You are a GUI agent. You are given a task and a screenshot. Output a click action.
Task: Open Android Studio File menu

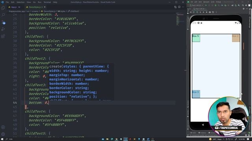click(x=192, y=2)
